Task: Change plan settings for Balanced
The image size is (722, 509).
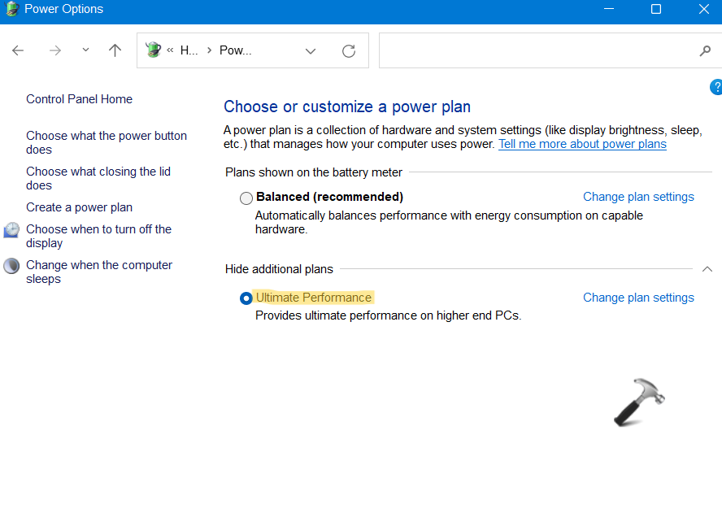Action: click(638, 197)
